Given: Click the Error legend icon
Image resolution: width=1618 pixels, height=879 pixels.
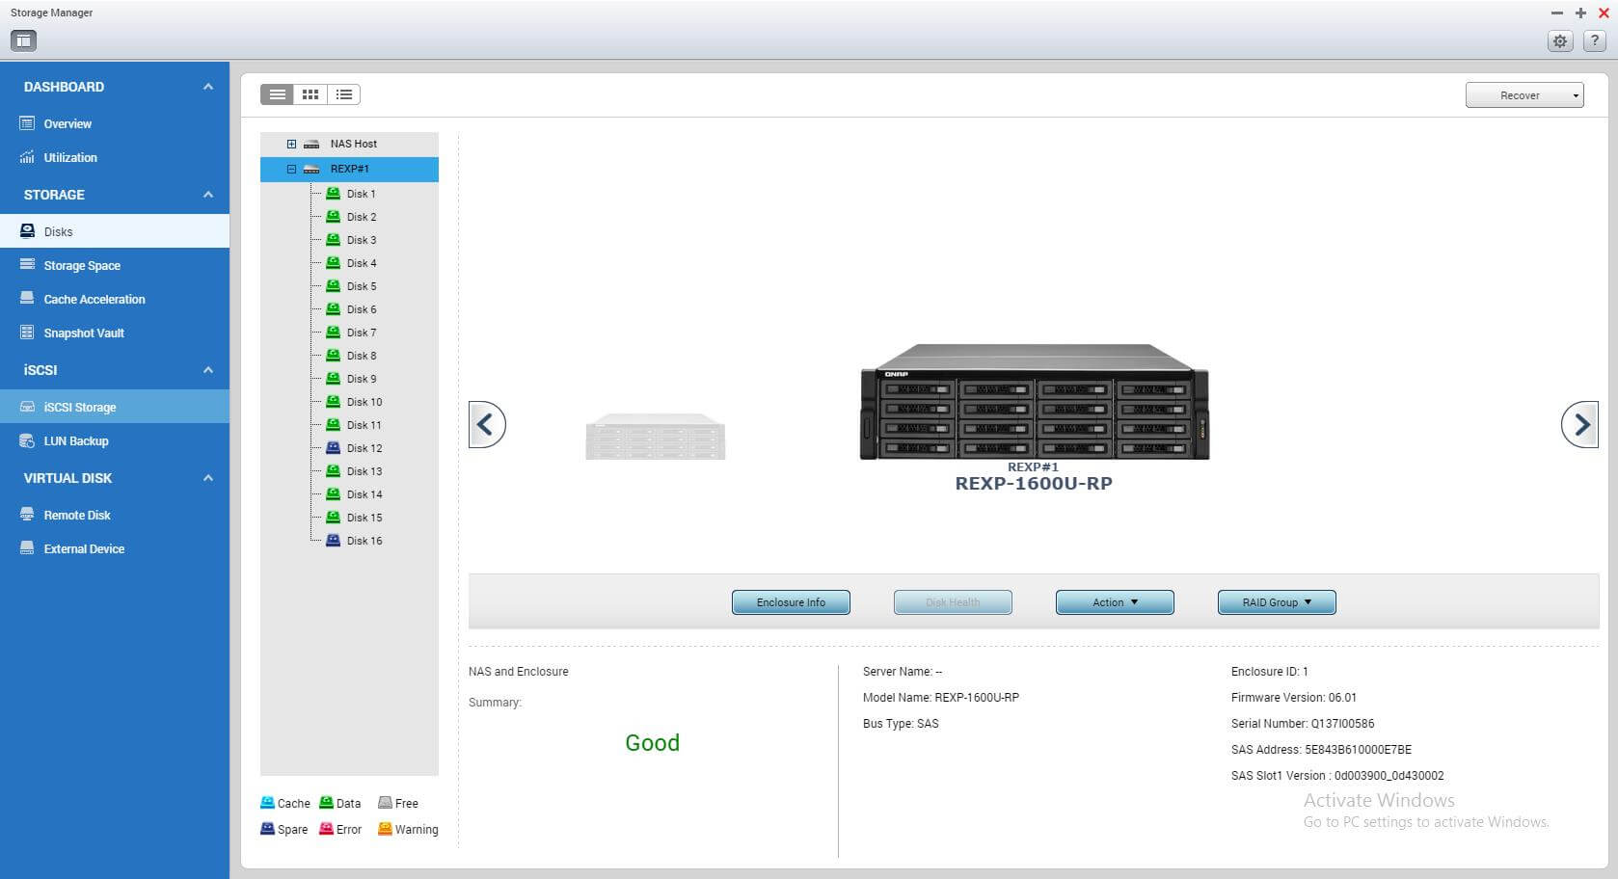Looking at the screenshot, I should pos(326,828).
